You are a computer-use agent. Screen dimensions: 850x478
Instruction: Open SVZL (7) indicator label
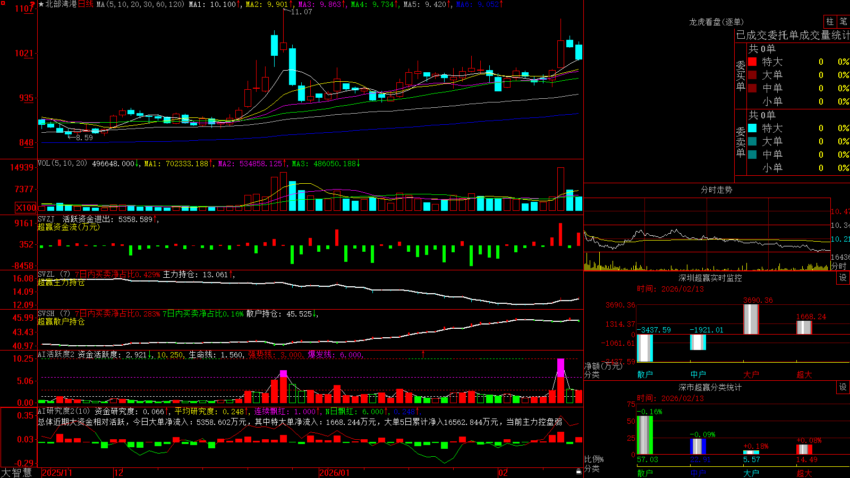(54, 275)
